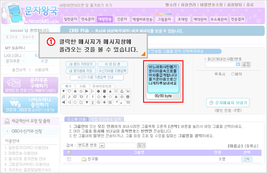Insert the filled heart symbol
This screenshot has height=173, width=267.
(63, 91)
